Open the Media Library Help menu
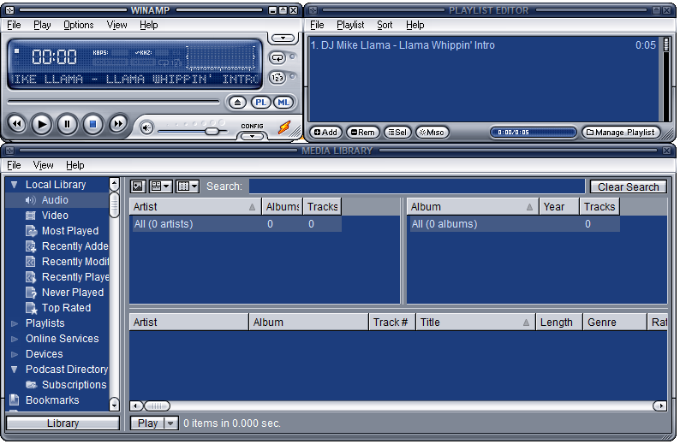 click(x=75, y=165)
